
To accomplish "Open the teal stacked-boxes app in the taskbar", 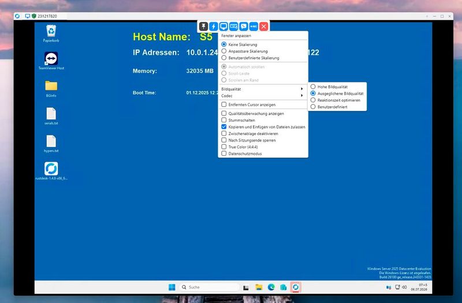I will coord(284,287).
